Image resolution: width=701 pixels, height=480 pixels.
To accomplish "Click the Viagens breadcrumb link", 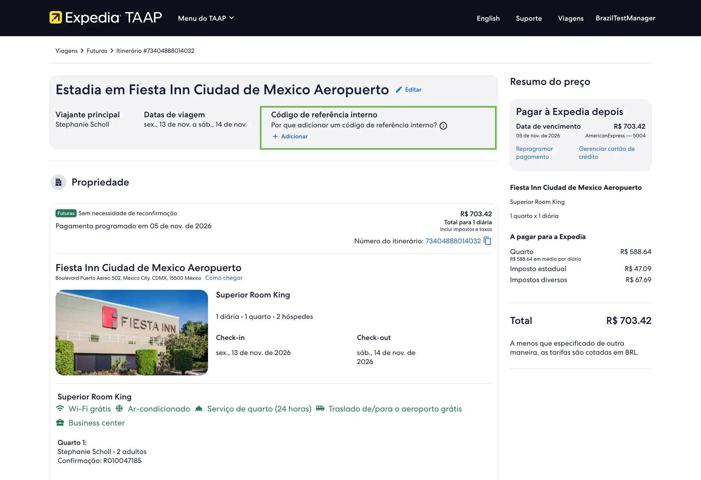I will click(67, 51).
